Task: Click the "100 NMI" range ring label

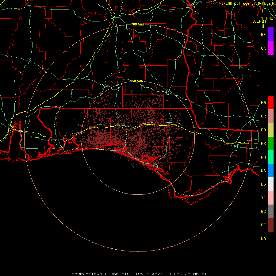Action: [x=138, y=24]
